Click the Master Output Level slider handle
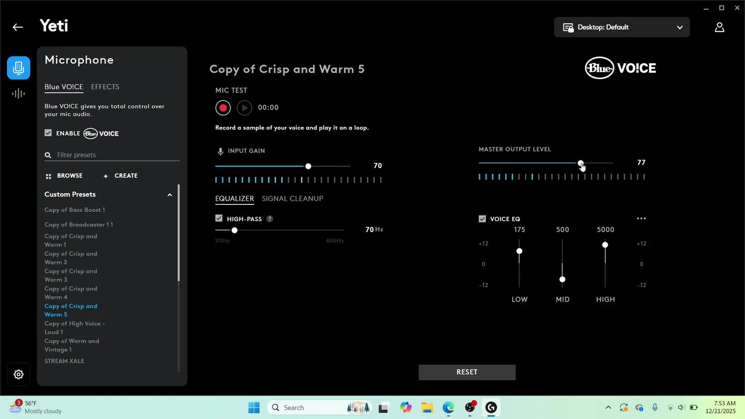 pyautogui.click(x=581, y=164)
